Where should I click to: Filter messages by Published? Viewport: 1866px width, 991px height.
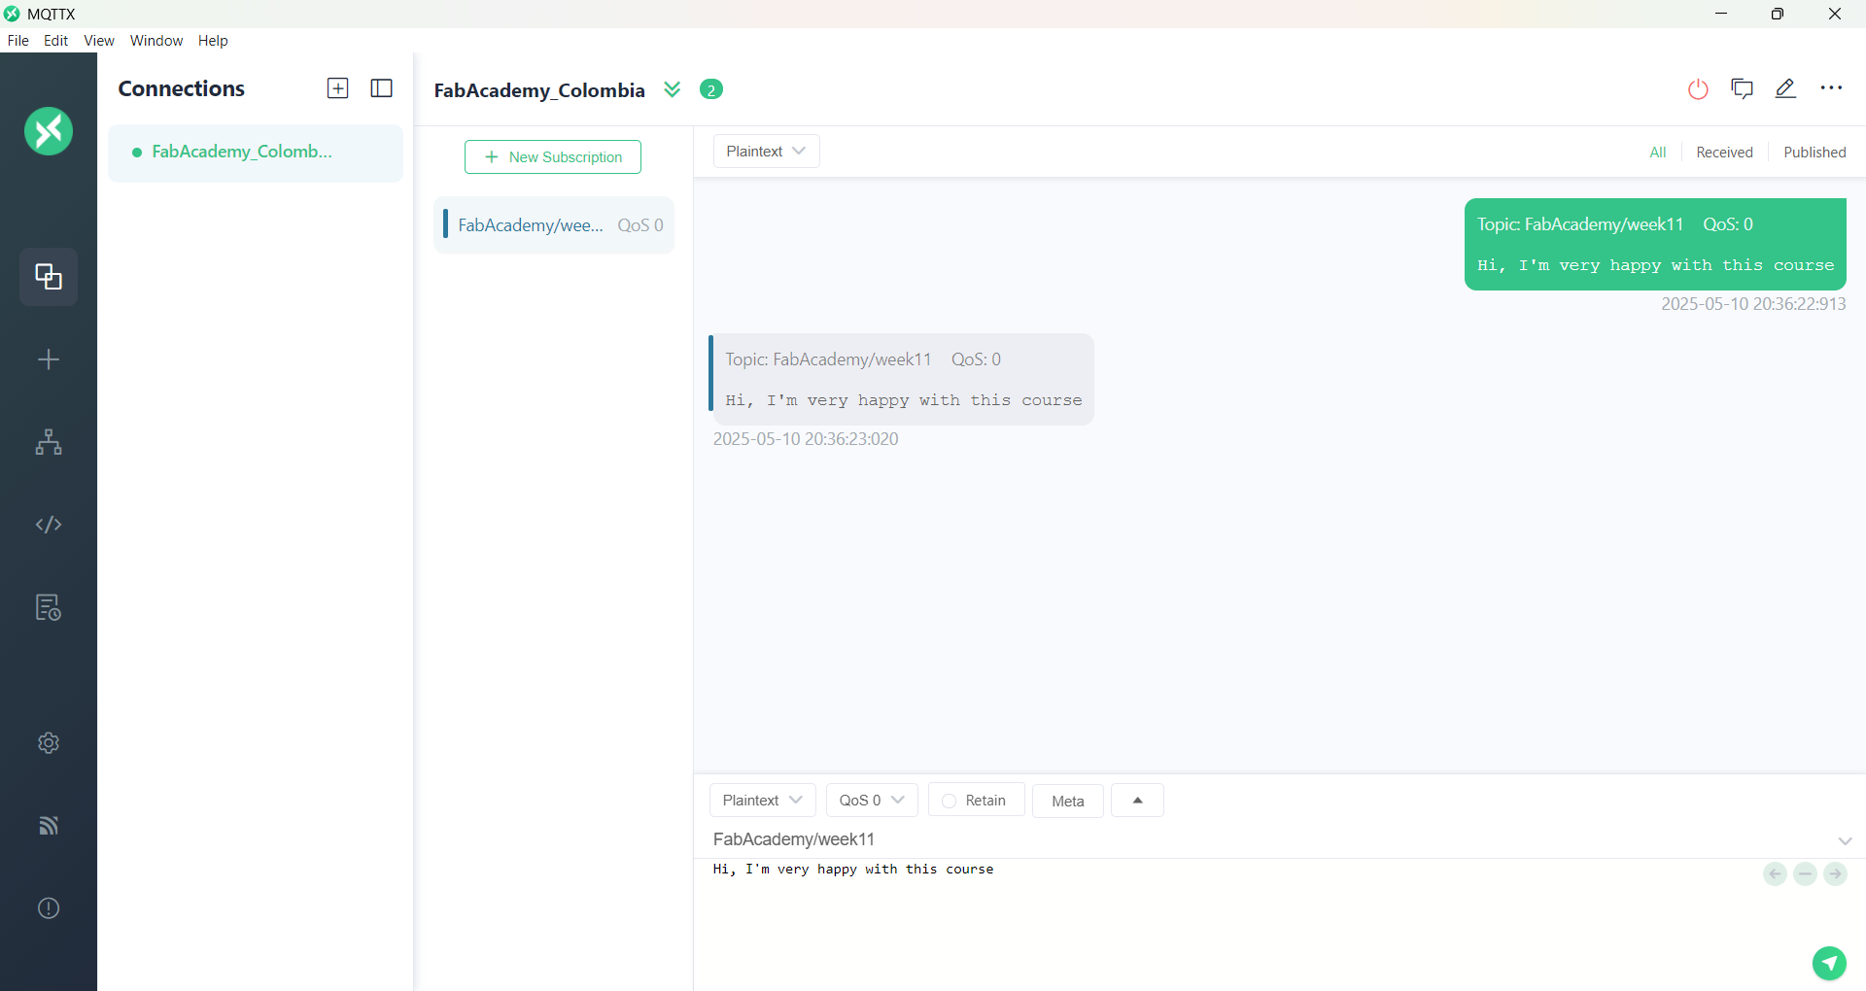pyautogui.click(x=1814, y=153)
